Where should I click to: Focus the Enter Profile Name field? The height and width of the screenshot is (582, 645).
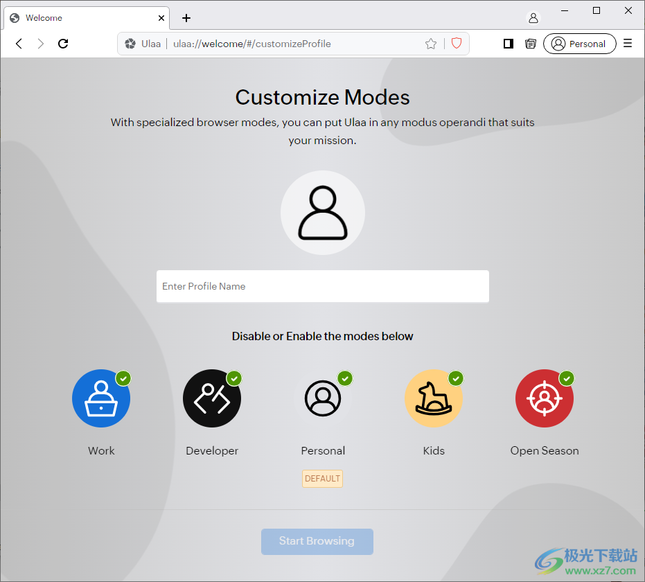point(323,286)
